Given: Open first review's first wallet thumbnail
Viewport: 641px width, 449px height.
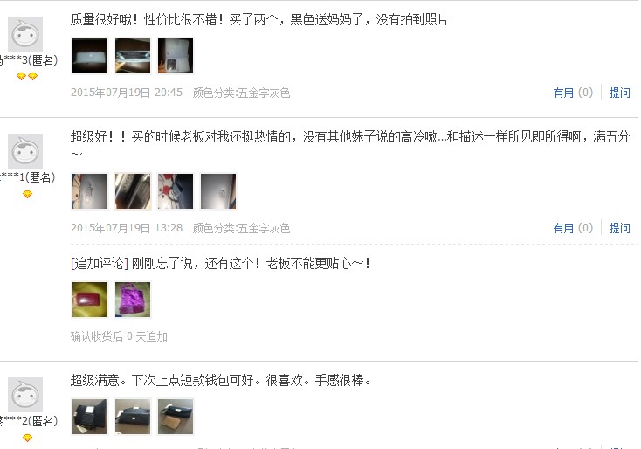Looking at the screenshot, I should click(x=90, y=56).
